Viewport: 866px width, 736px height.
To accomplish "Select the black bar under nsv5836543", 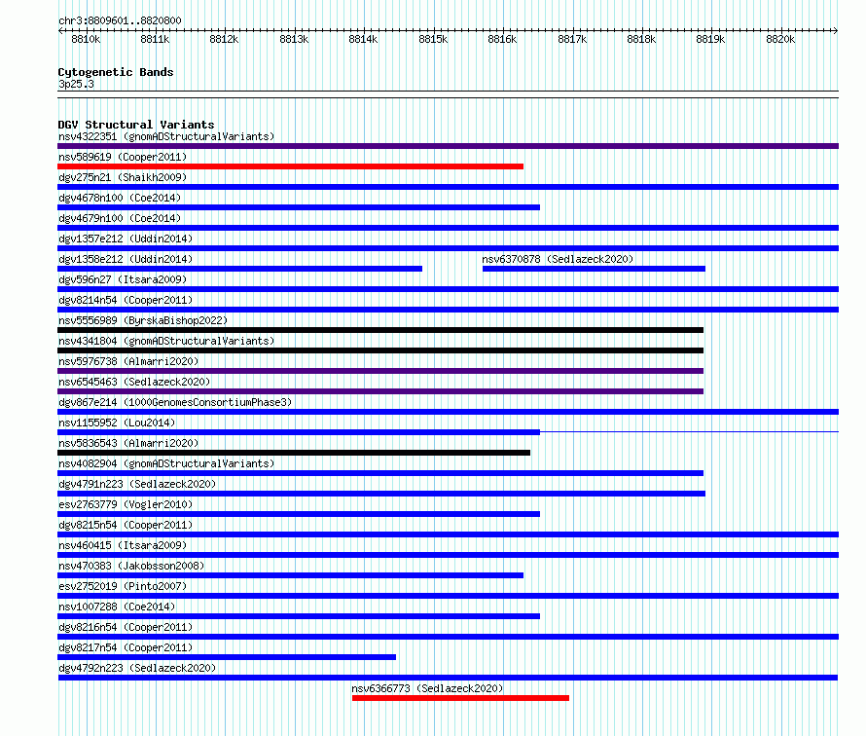I will [x=294, y=453].
